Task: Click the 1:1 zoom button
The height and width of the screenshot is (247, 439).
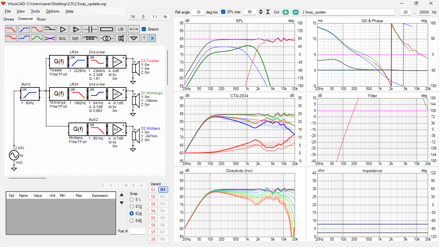Action: (155, 17)
